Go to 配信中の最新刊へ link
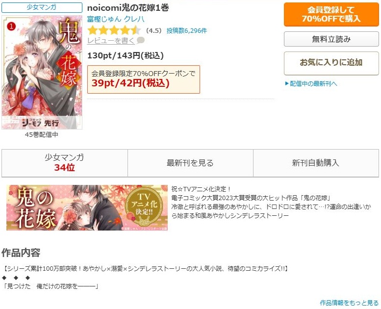 [313, 84]
